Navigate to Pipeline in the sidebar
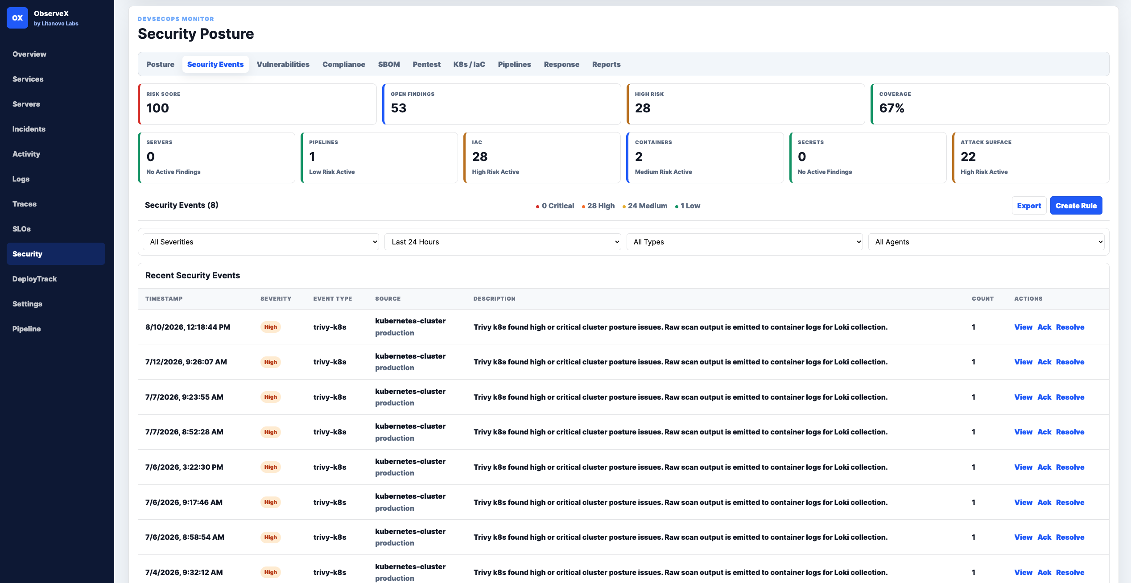Viewport: 1131px width, 583px height. tap(56, 329)
